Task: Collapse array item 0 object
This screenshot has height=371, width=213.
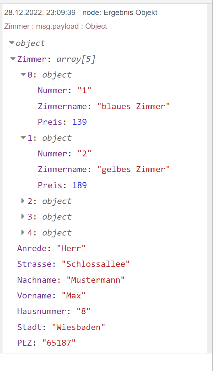Action: (23, 74)
